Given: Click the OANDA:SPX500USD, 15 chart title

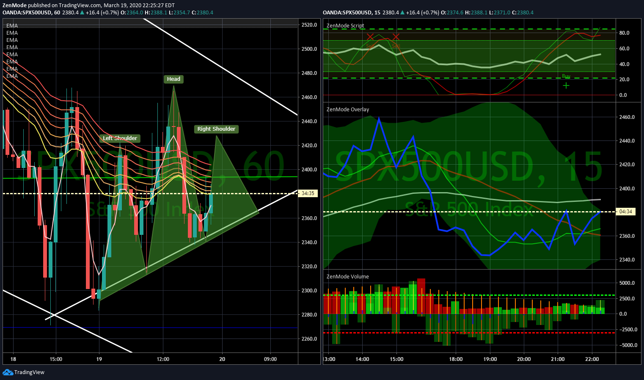Looking at the screenshot, I should point(352,13).
